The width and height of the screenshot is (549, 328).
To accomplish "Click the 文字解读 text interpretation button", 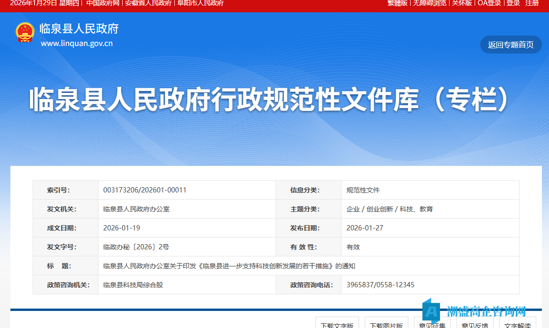I will [x=518, y=325].
